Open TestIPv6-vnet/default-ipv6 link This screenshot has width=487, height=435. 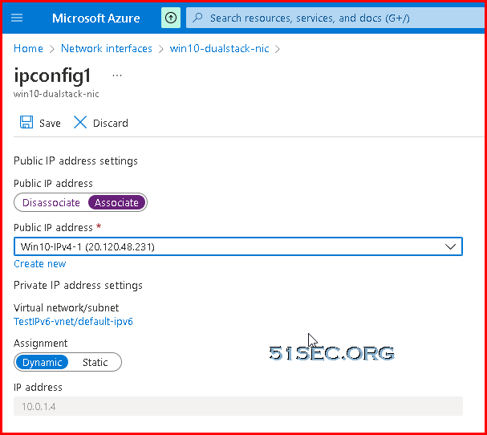pos(73,321)
